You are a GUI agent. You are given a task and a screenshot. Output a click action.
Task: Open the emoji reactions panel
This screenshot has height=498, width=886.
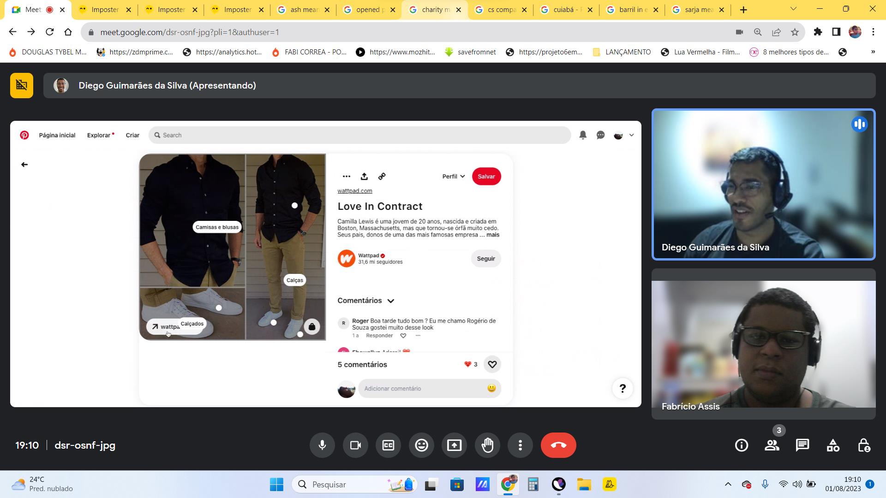421,445
